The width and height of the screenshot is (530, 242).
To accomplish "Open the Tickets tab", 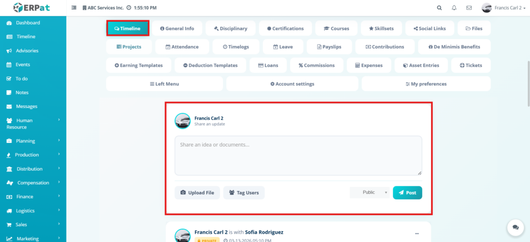I will click(x=471, y=65).
